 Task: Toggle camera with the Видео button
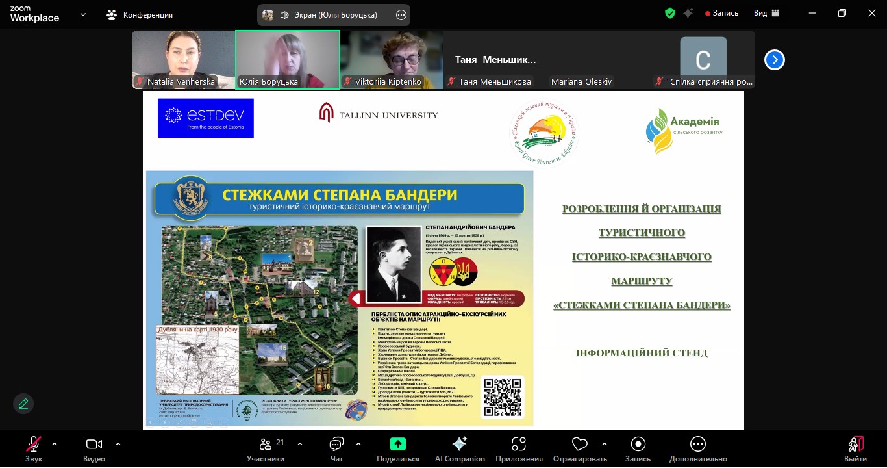tap(94, 448)
